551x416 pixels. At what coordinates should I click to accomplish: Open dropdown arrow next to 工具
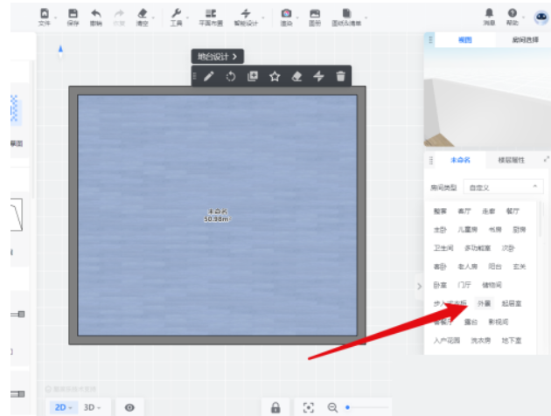187,17
